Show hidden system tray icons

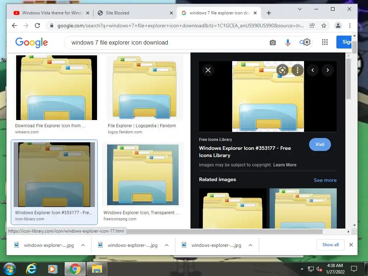click(x=302, y=269)
